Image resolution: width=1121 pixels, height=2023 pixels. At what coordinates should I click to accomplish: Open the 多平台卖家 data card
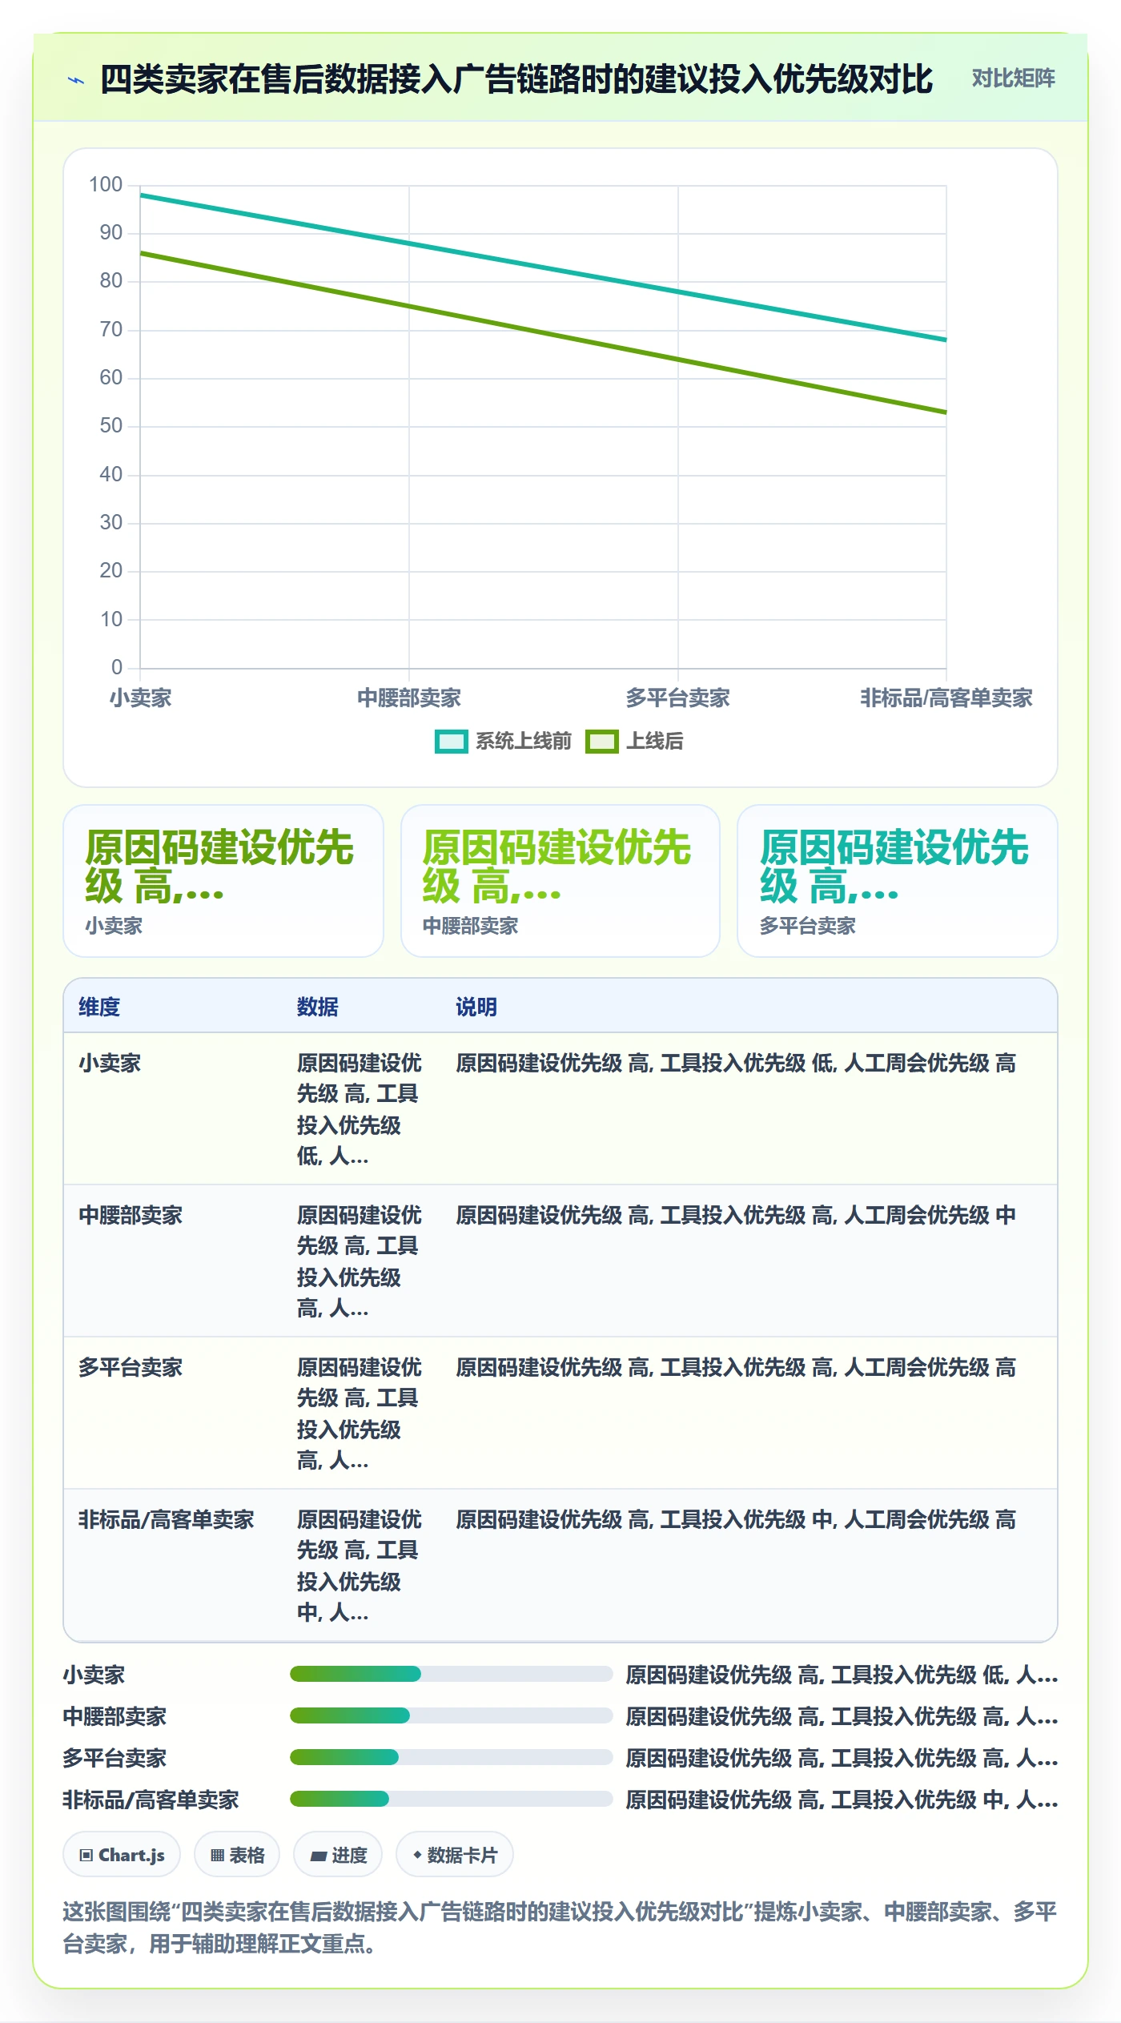click(x=898, y=881)
